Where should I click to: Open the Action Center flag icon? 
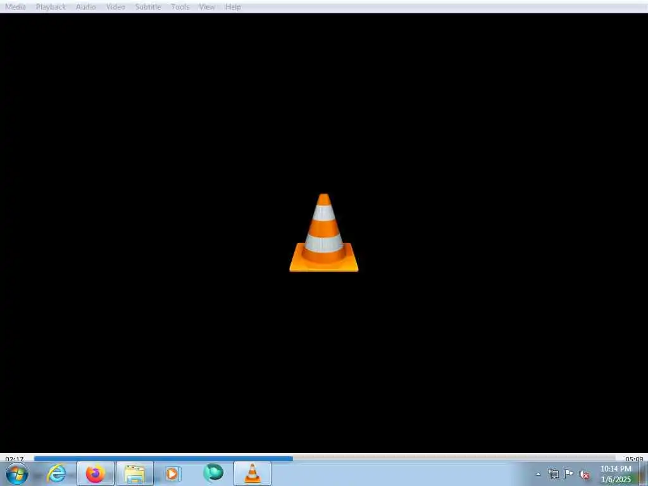[569, 473]
